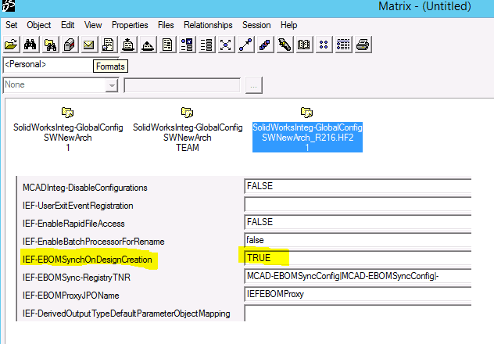Click the empty field beside the None dropdown
Viewport: 494px width, 344px height.
coord(182,85)
